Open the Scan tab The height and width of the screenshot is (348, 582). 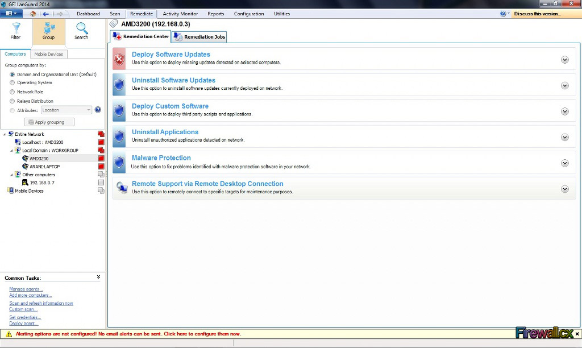click(115, 14)
